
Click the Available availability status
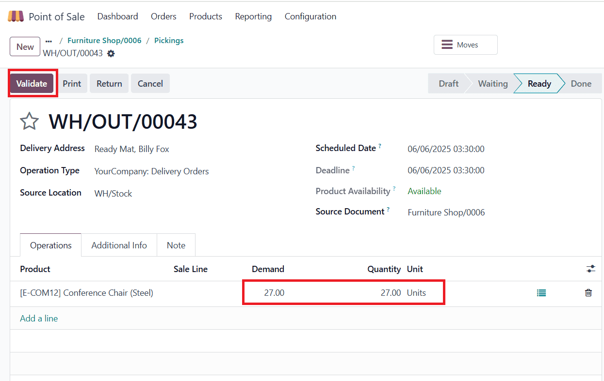[x=424, y=191]
